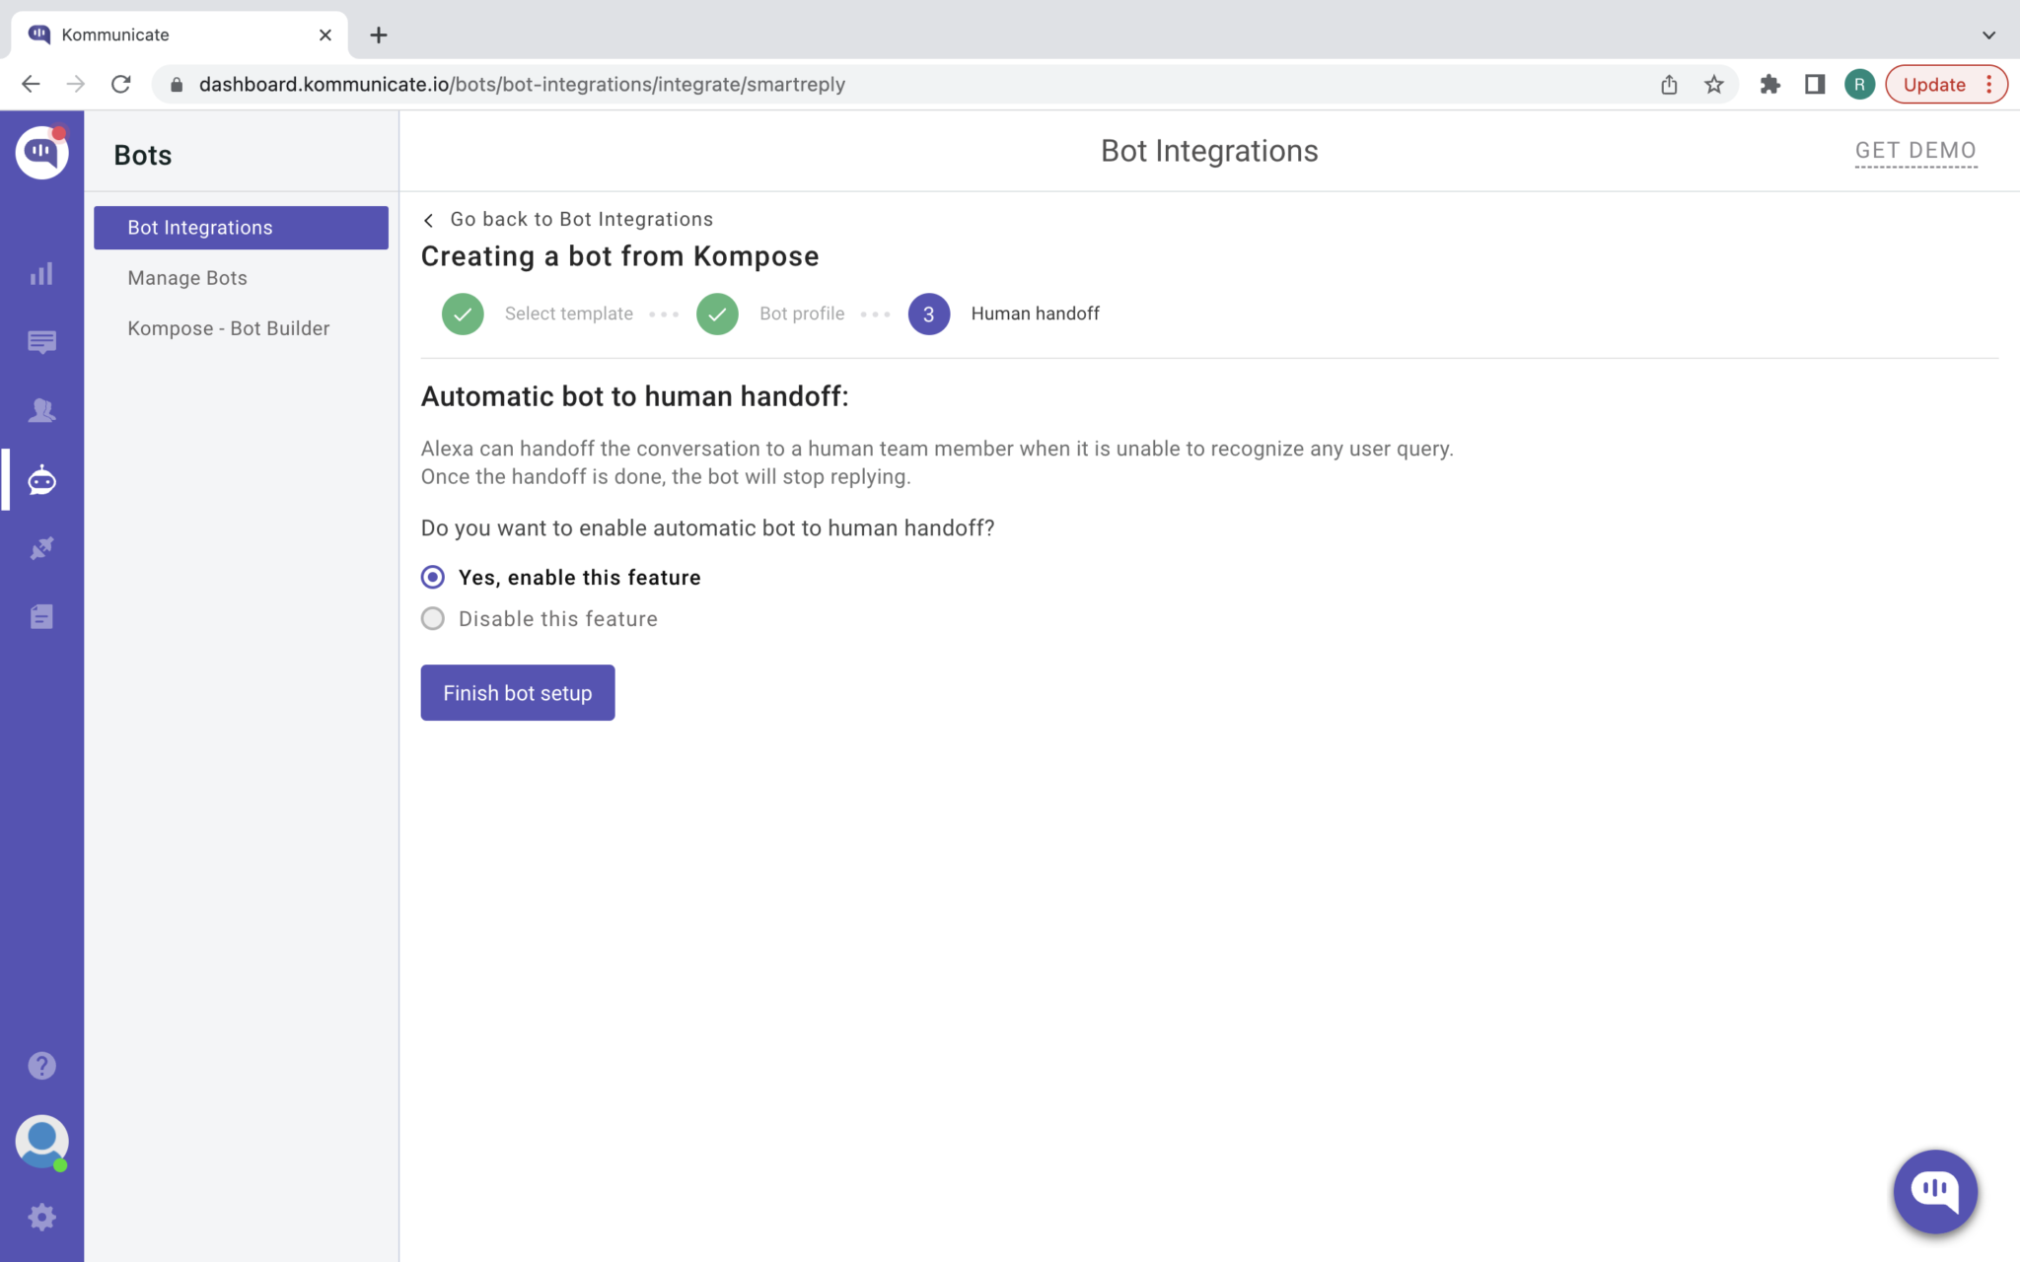Open the Help question mark icon

tap(41, 1065)
